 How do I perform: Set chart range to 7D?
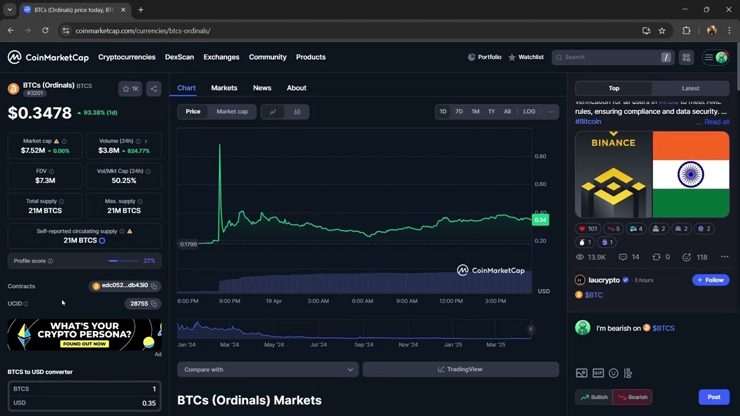(x=459, y=112)
